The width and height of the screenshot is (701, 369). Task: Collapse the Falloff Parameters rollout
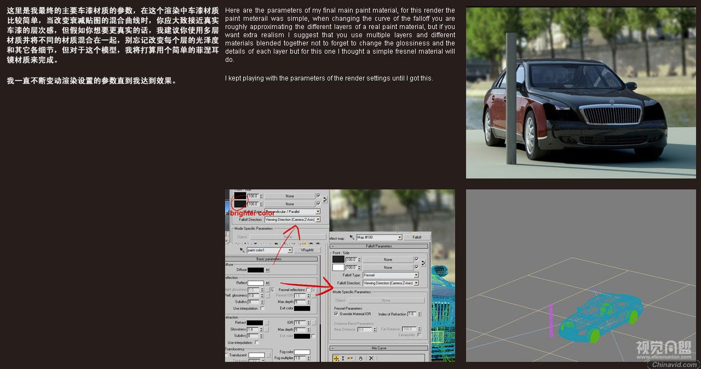[378, 246]
